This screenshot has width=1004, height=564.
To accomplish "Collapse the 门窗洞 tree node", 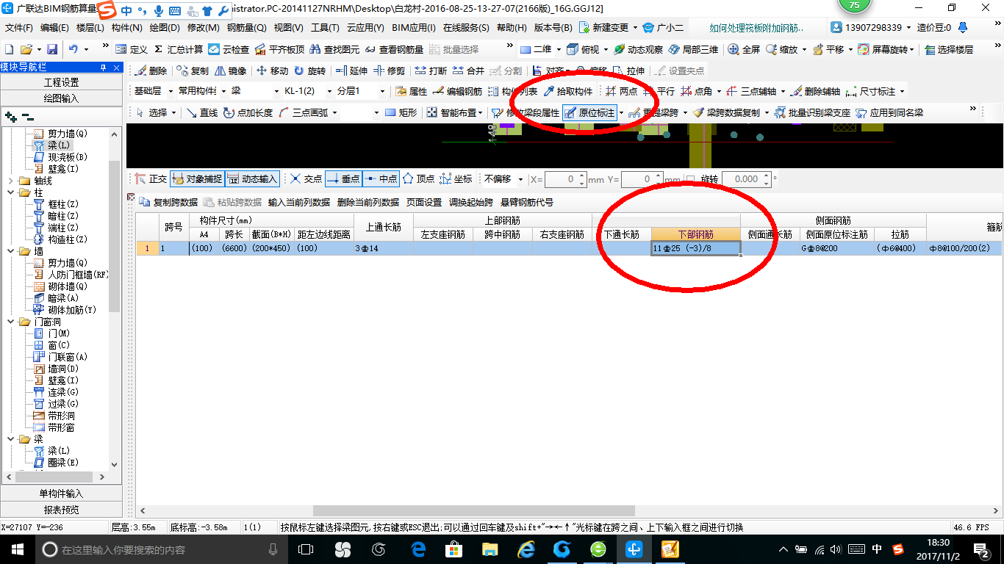I will (10, 322).
